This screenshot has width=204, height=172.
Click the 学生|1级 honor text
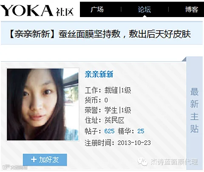(118, 110)
